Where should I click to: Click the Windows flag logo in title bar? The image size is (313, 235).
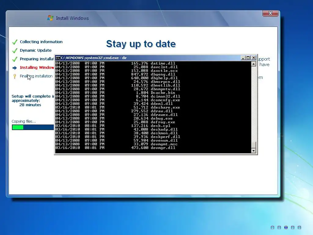[50, 18]
